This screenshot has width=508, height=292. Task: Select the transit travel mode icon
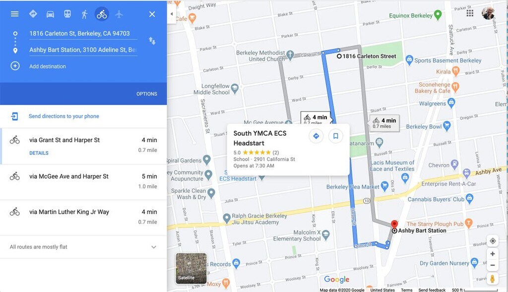pyautogui.click(x=67, y=14)
